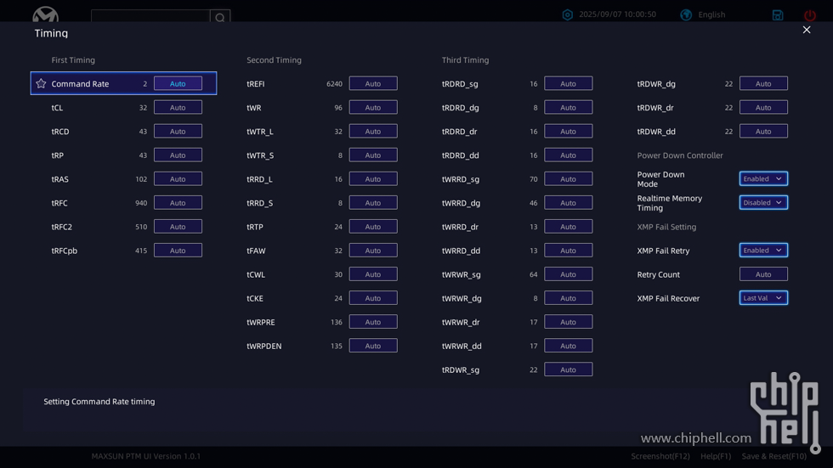833x468 pixels.
Task: Click the search magnifier icon
Action: (220, 17)
